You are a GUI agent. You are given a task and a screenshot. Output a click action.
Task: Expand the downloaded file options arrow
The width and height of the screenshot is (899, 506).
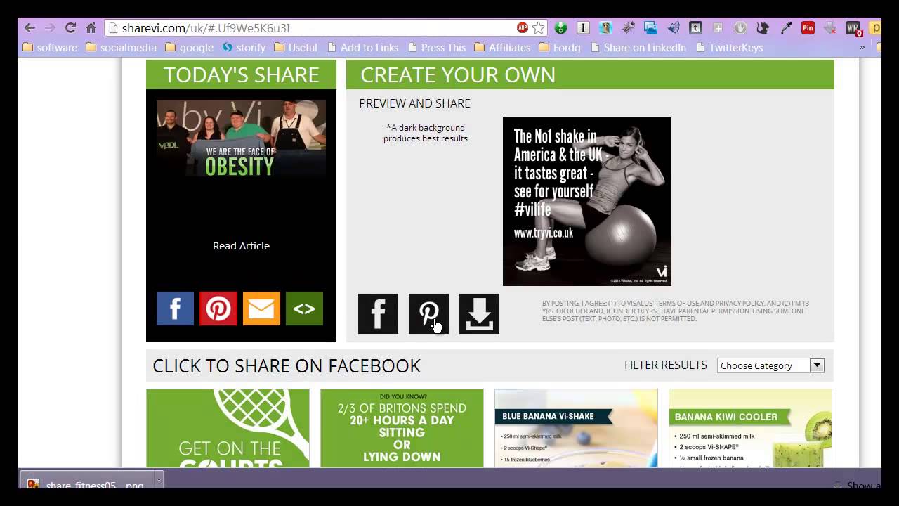click(159, 480)
